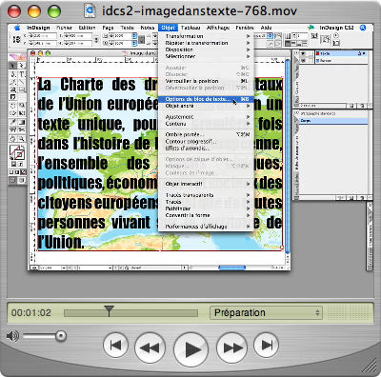This screenshot has width=381, height=377.
Task: Play the QuickTime movie
Action: [190, 349]
